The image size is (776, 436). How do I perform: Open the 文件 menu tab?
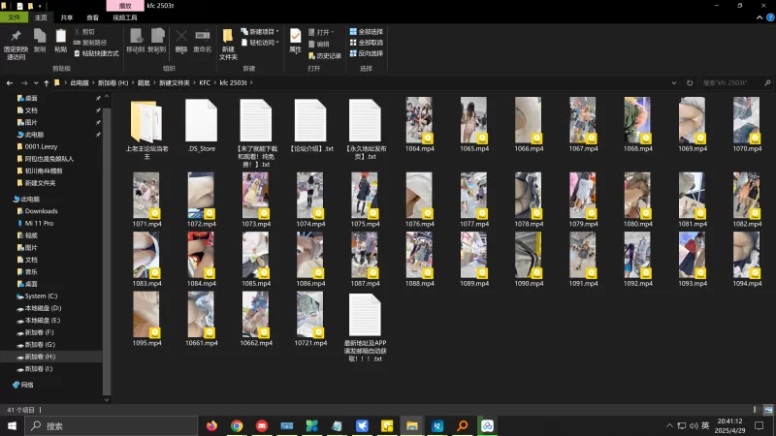pos(16,17)
